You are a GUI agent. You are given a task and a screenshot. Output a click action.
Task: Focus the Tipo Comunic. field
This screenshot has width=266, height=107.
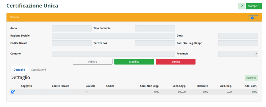(x=155, y=28)
